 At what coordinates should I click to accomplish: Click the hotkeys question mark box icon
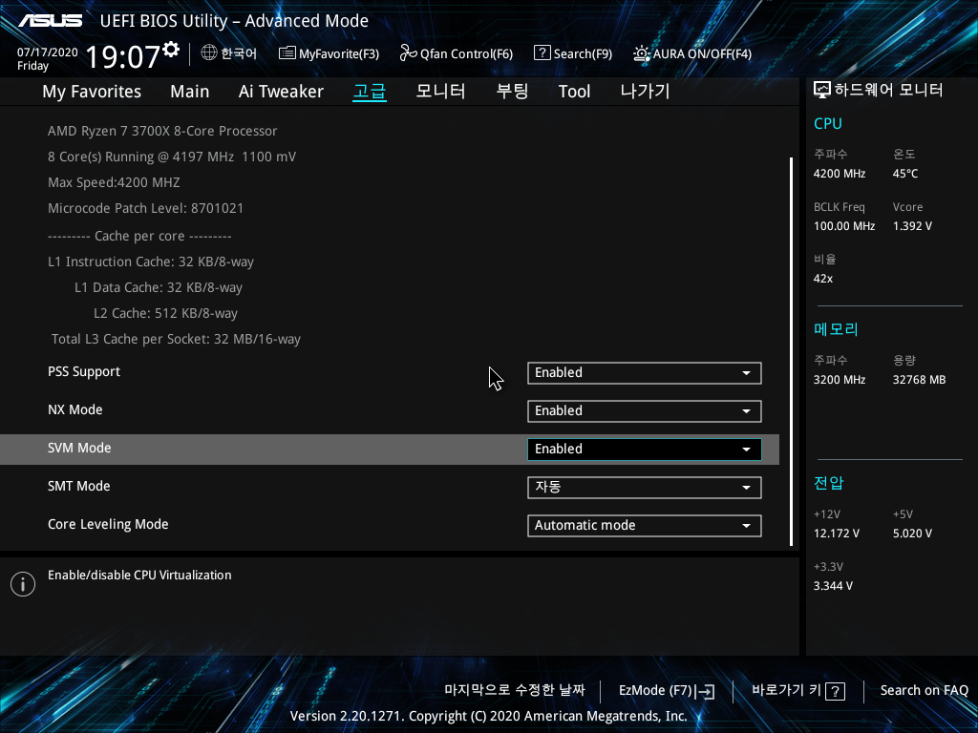835,691
